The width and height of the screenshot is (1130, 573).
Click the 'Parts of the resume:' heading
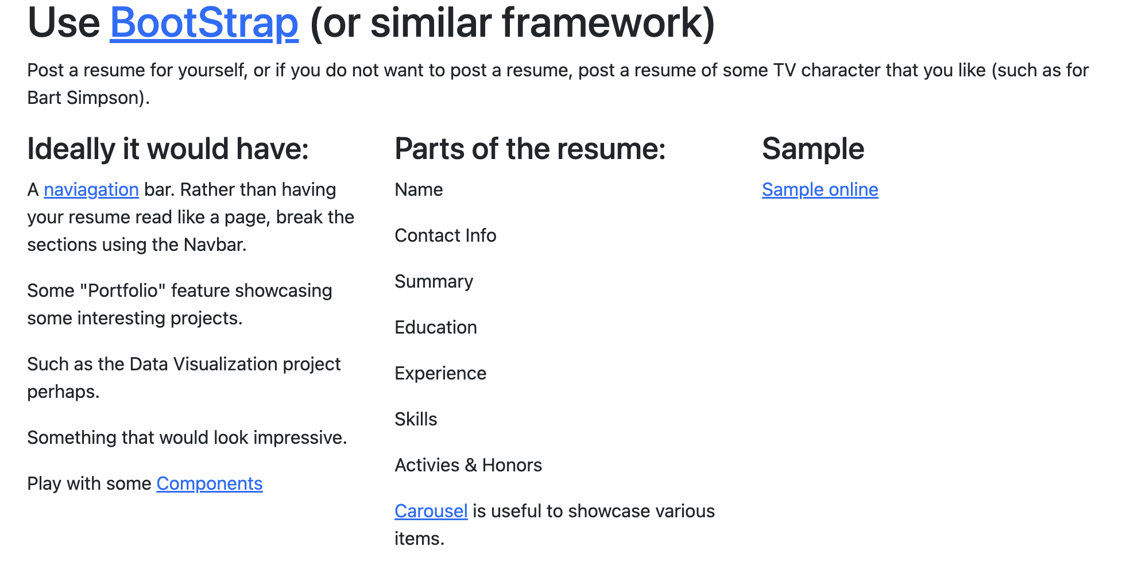tap(530, 149)
